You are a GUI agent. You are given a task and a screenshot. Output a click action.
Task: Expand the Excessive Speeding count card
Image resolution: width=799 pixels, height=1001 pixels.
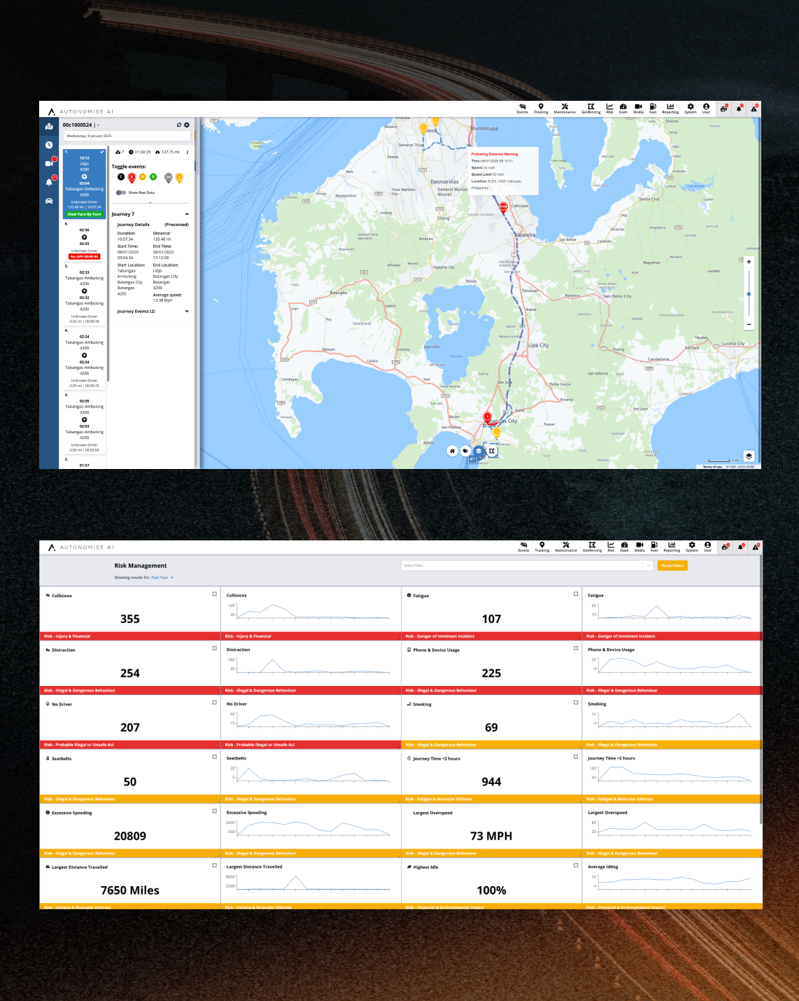coord(215,811)
